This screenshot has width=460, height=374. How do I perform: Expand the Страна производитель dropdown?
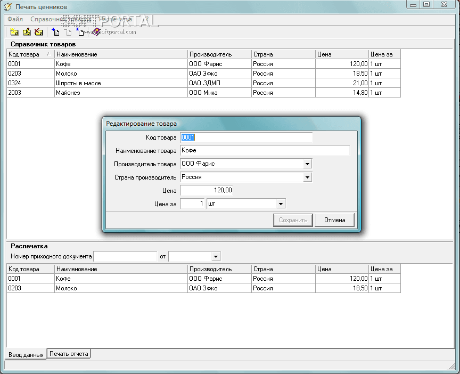pos(307,177)
